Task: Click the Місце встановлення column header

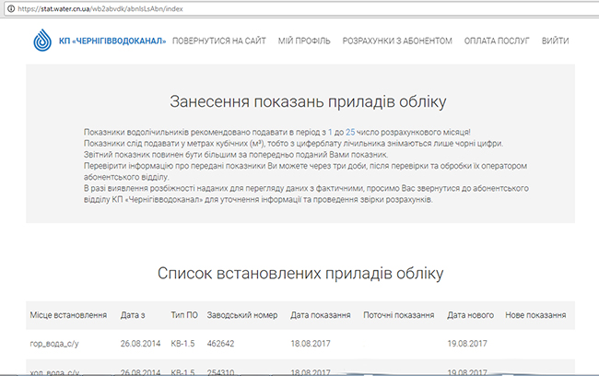Action: click(x=68, y=315)
